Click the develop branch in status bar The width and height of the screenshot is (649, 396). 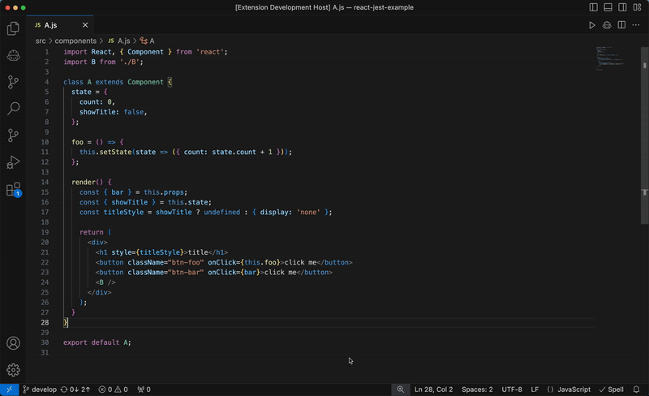pos(40,390)
